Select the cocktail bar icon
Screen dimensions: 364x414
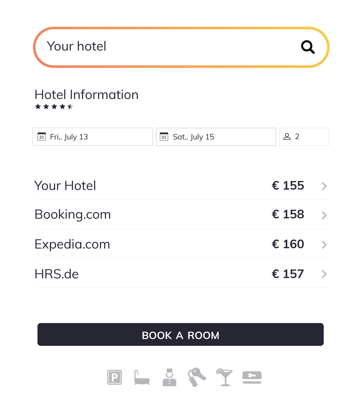[x=224, y=377]
